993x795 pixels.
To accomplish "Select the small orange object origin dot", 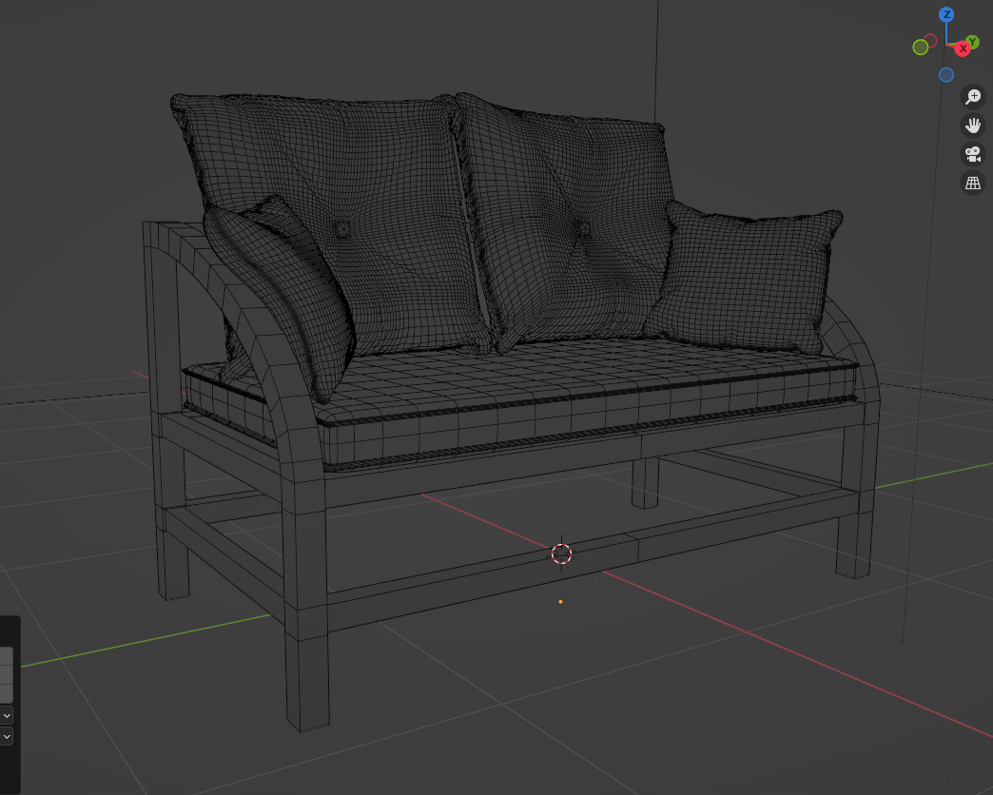I will [560, 602].
